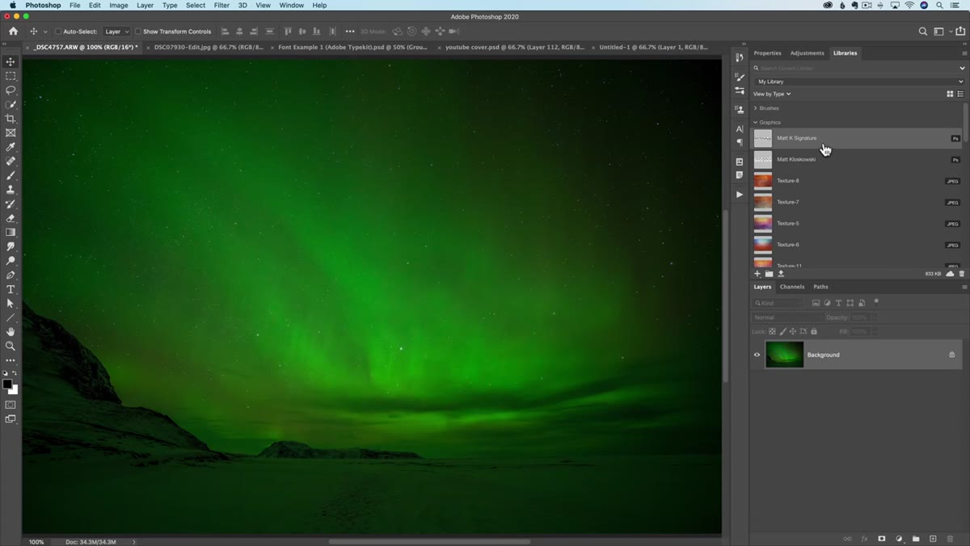Select the Clone Stamp tool
Viewport: 970px width, 546px height.
pos(11,190)
